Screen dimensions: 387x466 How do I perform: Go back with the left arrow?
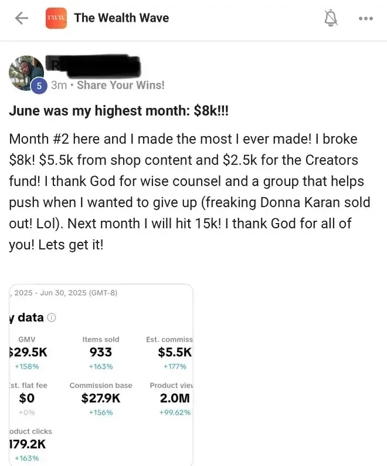tap(22, 18)
